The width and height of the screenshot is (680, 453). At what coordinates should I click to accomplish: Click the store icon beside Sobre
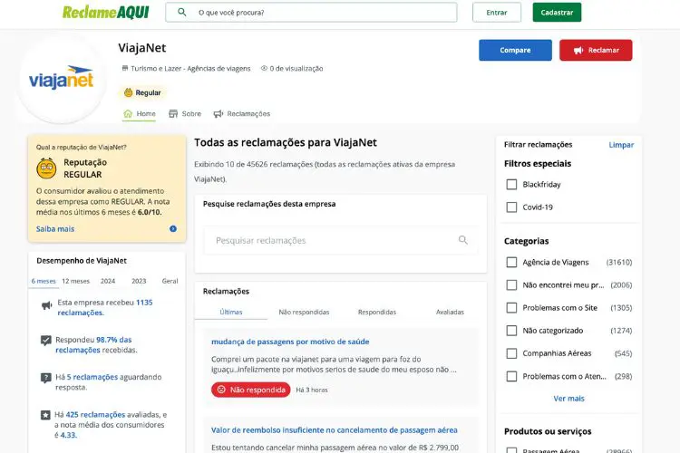[x=173, y=113]
